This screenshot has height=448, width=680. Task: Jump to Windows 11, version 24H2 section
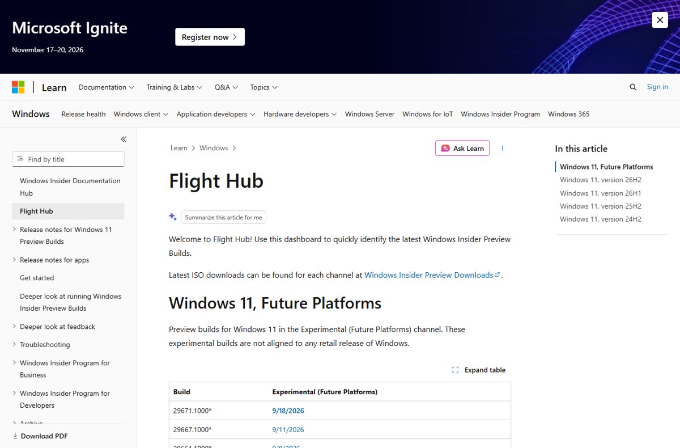coord(601,219)
